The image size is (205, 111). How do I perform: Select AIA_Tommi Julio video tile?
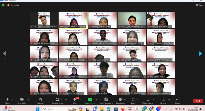102,70
